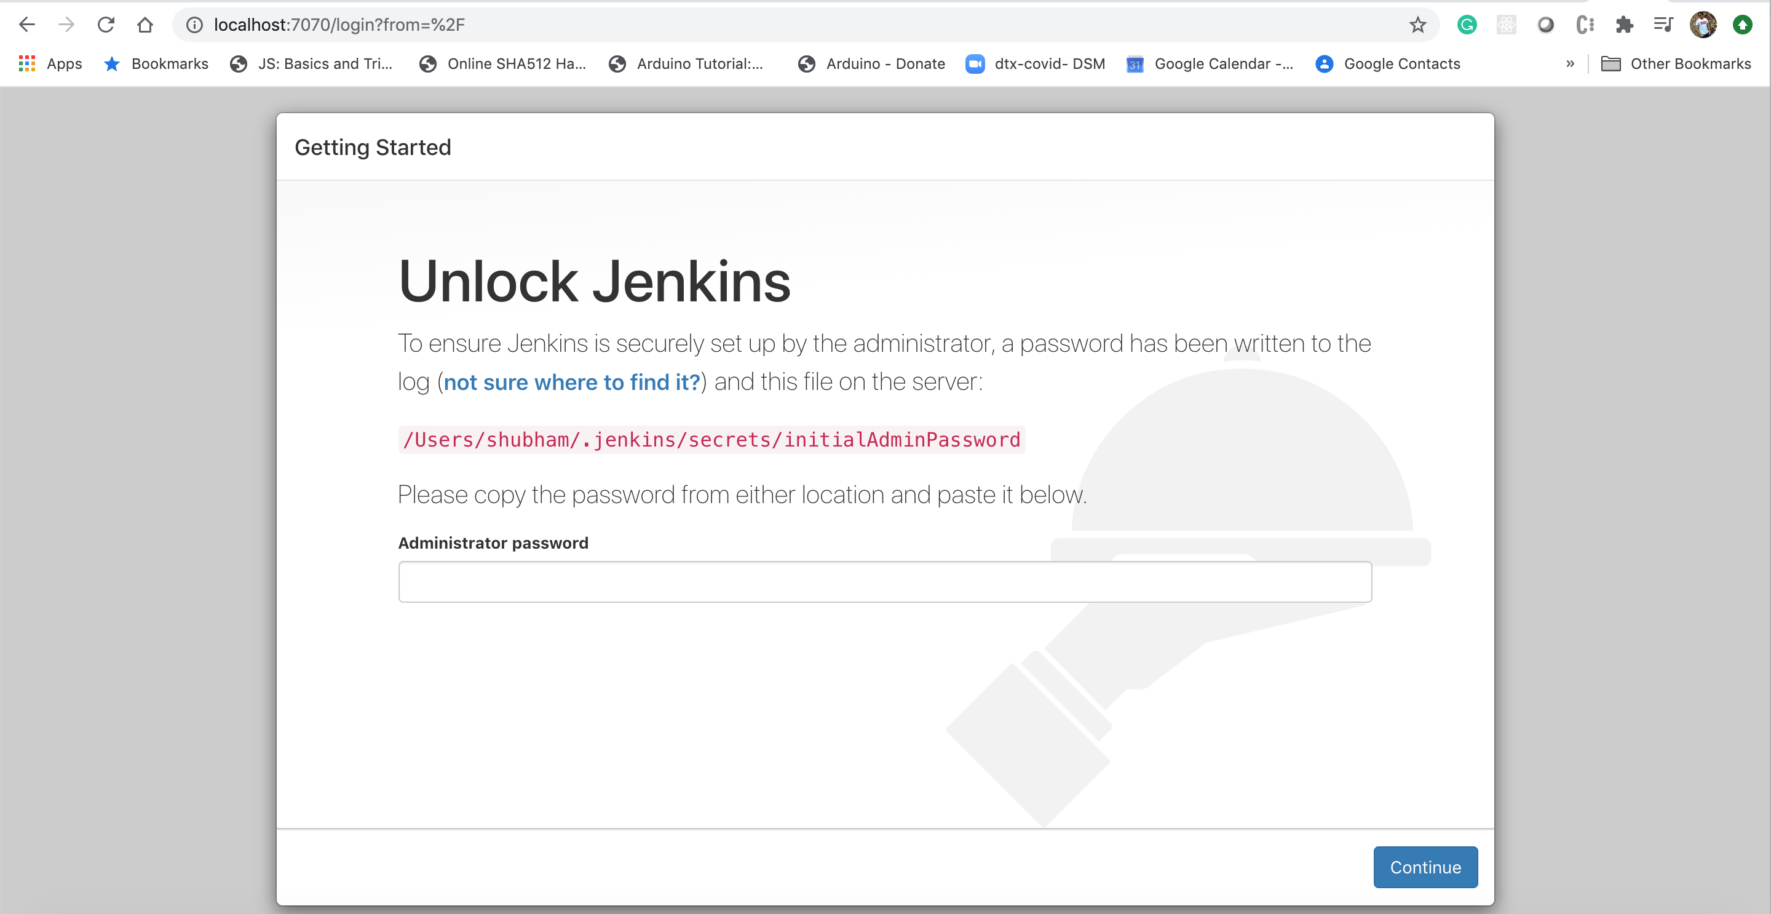This screenshot has height=914, width=1771.
Task: Open the 'Google Calendar' bookmark
Action: (1210, 64)
